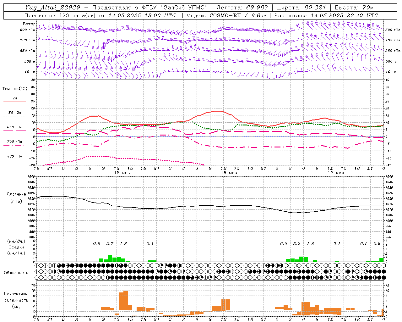The height and width of the screenshot is (322, 402).
Task: Select the 3-hour precipitation value 0.6
Action: tap(97, 244)
